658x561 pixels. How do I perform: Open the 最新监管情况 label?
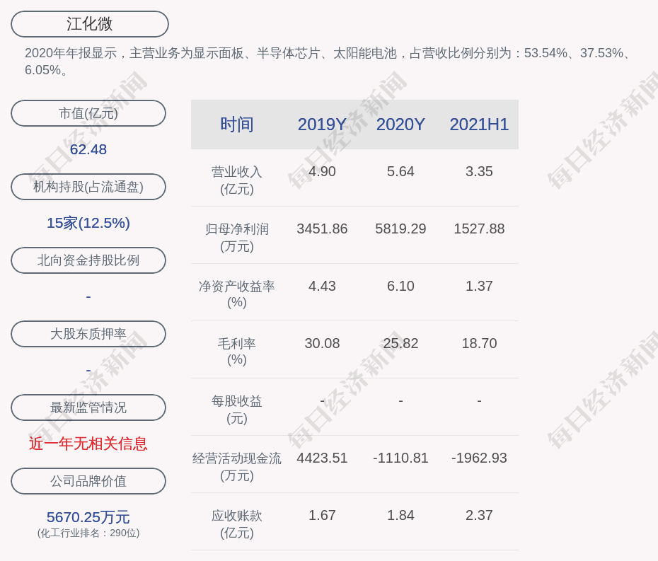point(88,407)
